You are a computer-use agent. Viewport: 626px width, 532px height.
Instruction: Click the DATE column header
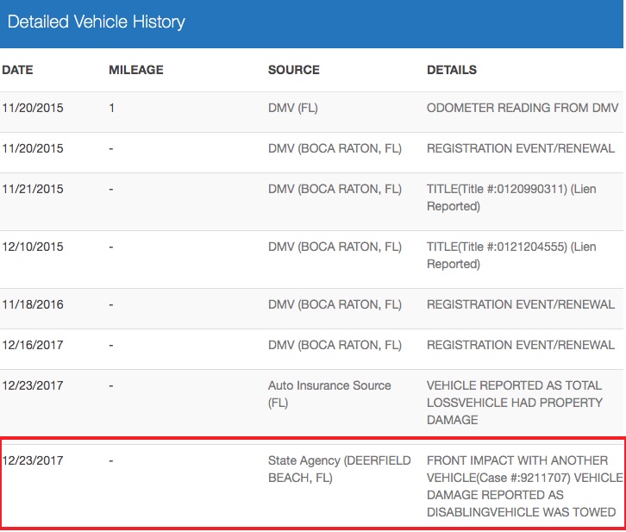click(x=17, y=70)
